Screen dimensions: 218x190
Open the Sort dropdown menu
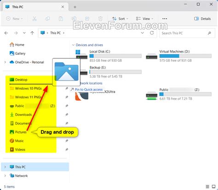(120, 19)
